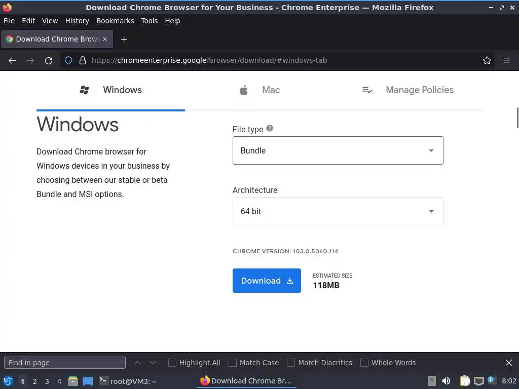Expand the Architecture 64 bit dropdown
Screen dimensions: 519x389
[338, 211]
